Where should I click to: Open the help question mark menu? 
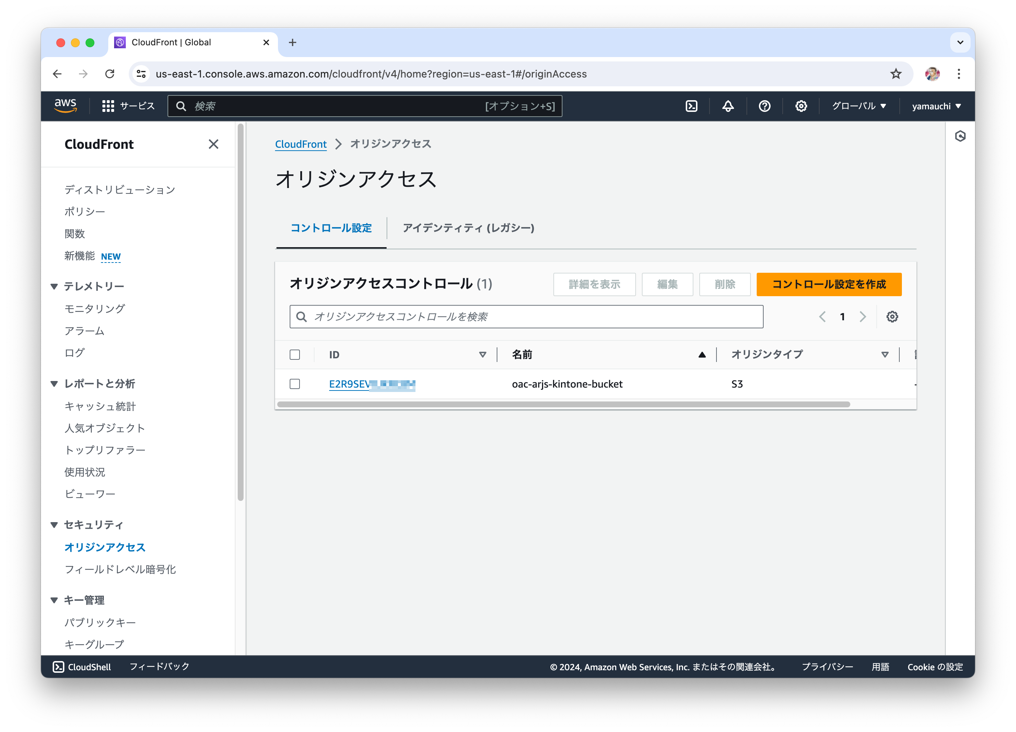click(x=764, y=106)
